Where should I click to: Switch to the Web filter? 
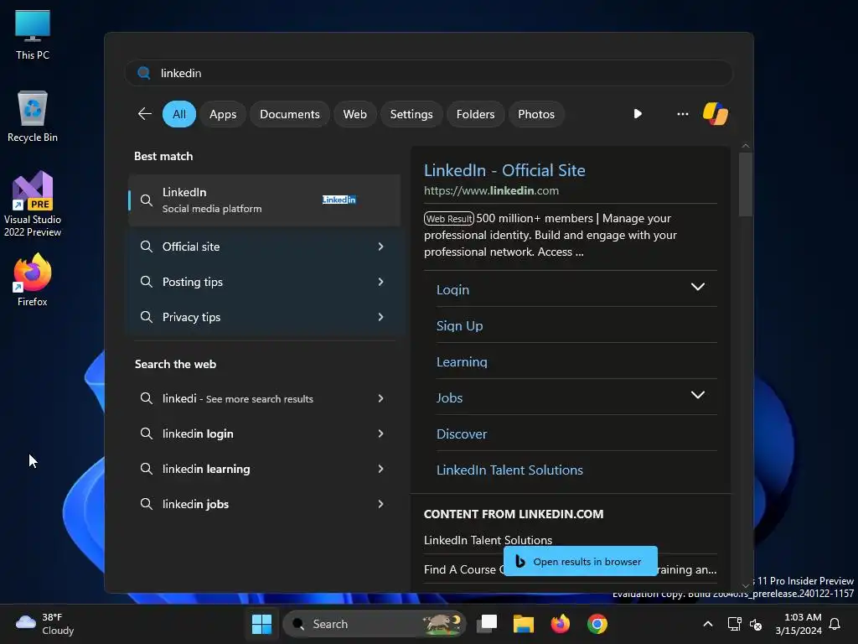[354, 114]
